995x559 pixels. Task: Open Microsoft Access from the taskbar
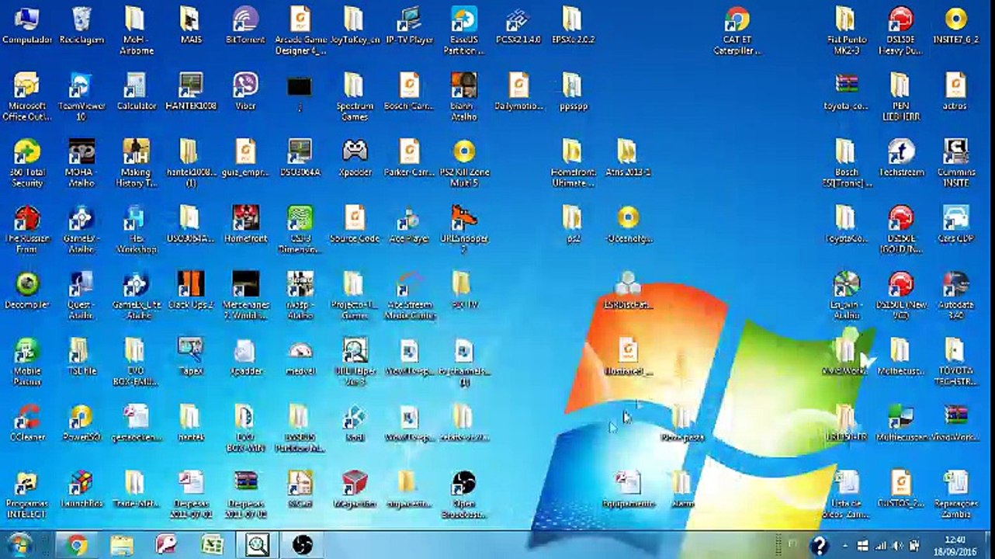point(166,545)
